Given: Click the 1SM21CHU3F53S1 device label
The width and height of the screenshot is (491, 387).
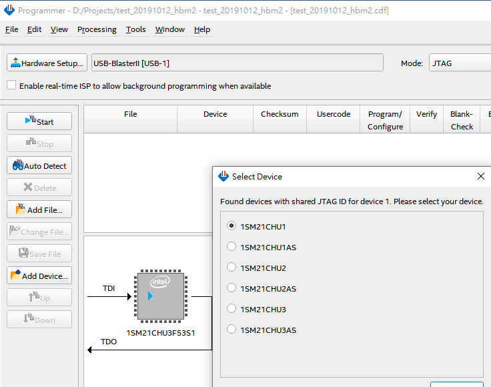Looking at the screenshot, I should [x=161, y=333].
